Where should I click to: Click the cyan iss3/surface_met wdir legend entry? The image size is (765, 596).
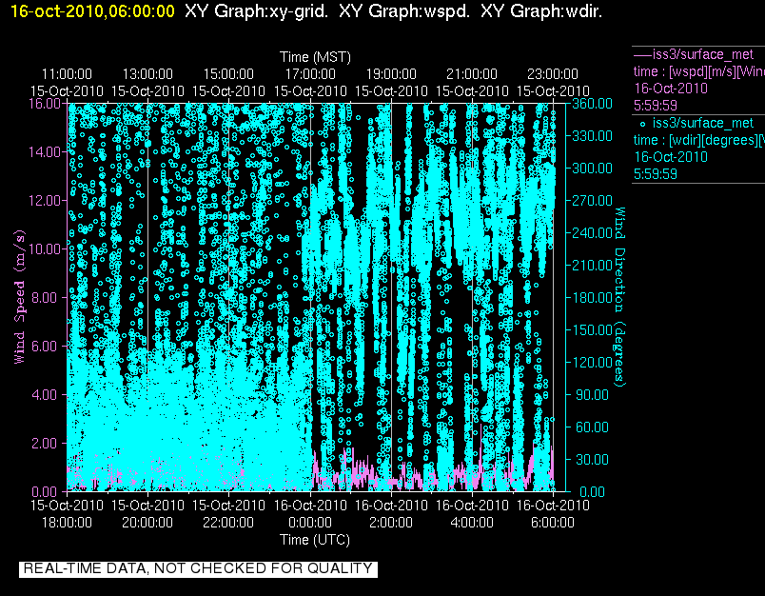[x=698, y=149]
